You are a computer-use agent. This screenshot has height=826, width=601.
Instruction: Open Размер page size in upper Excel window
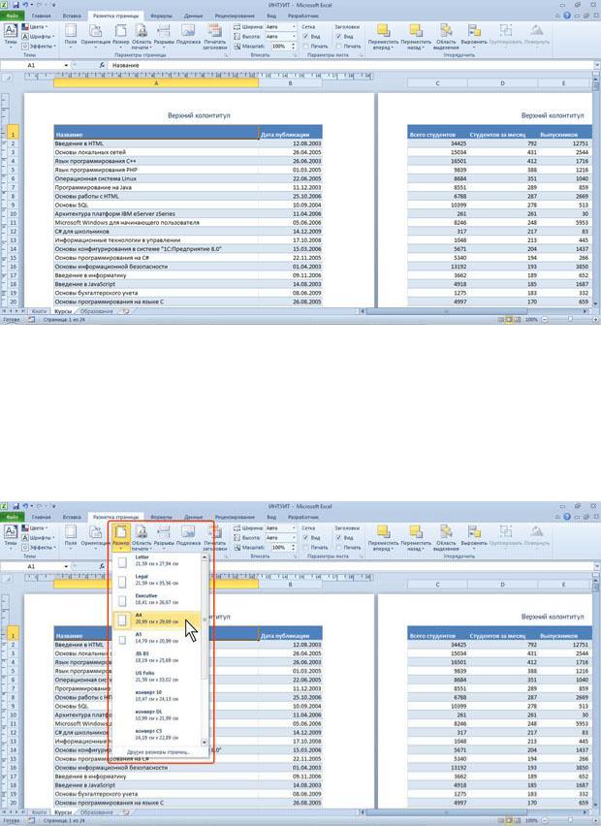(120, 36)
